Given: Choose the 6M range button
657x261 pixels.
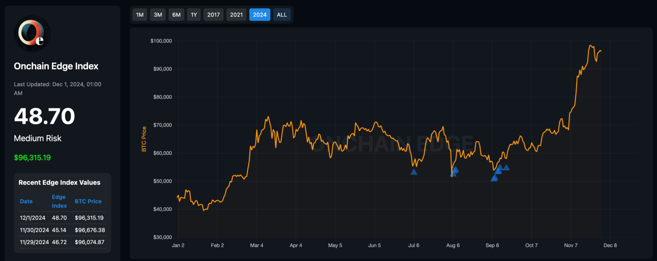Looking at the screenshot, I should 176,15.
